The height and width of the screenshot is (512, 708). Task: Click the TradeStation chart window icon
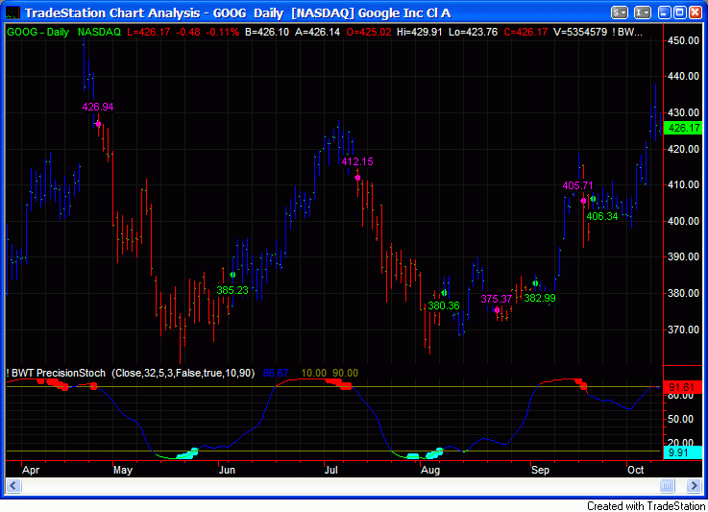[12, 12]
